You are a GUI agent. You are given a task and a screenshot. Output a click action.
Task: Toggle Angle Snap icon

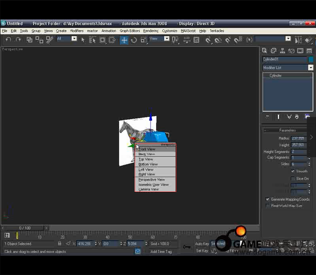click(x=218, y=40)
